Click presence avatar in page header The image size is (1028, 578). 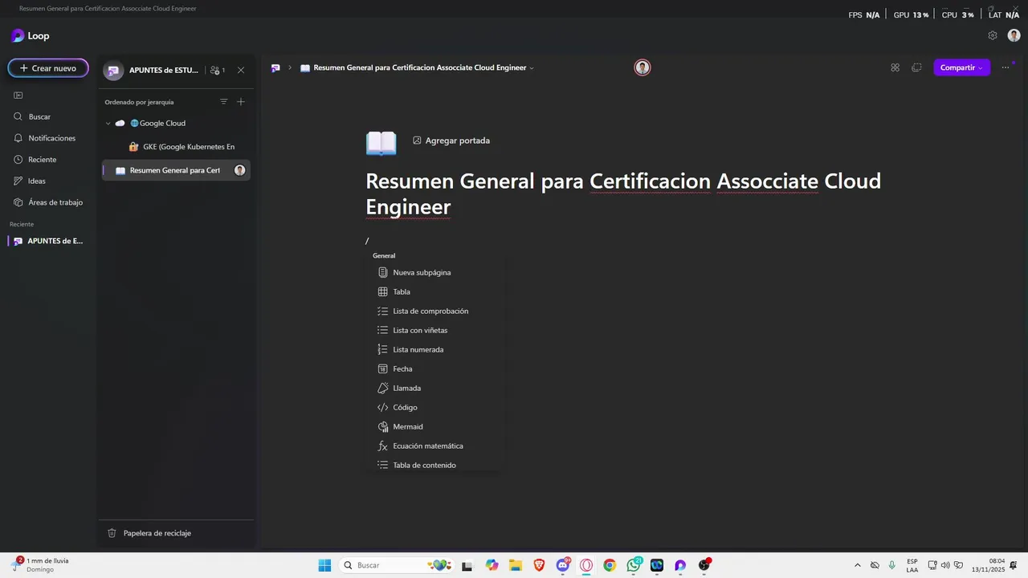(x=642, y=67)
